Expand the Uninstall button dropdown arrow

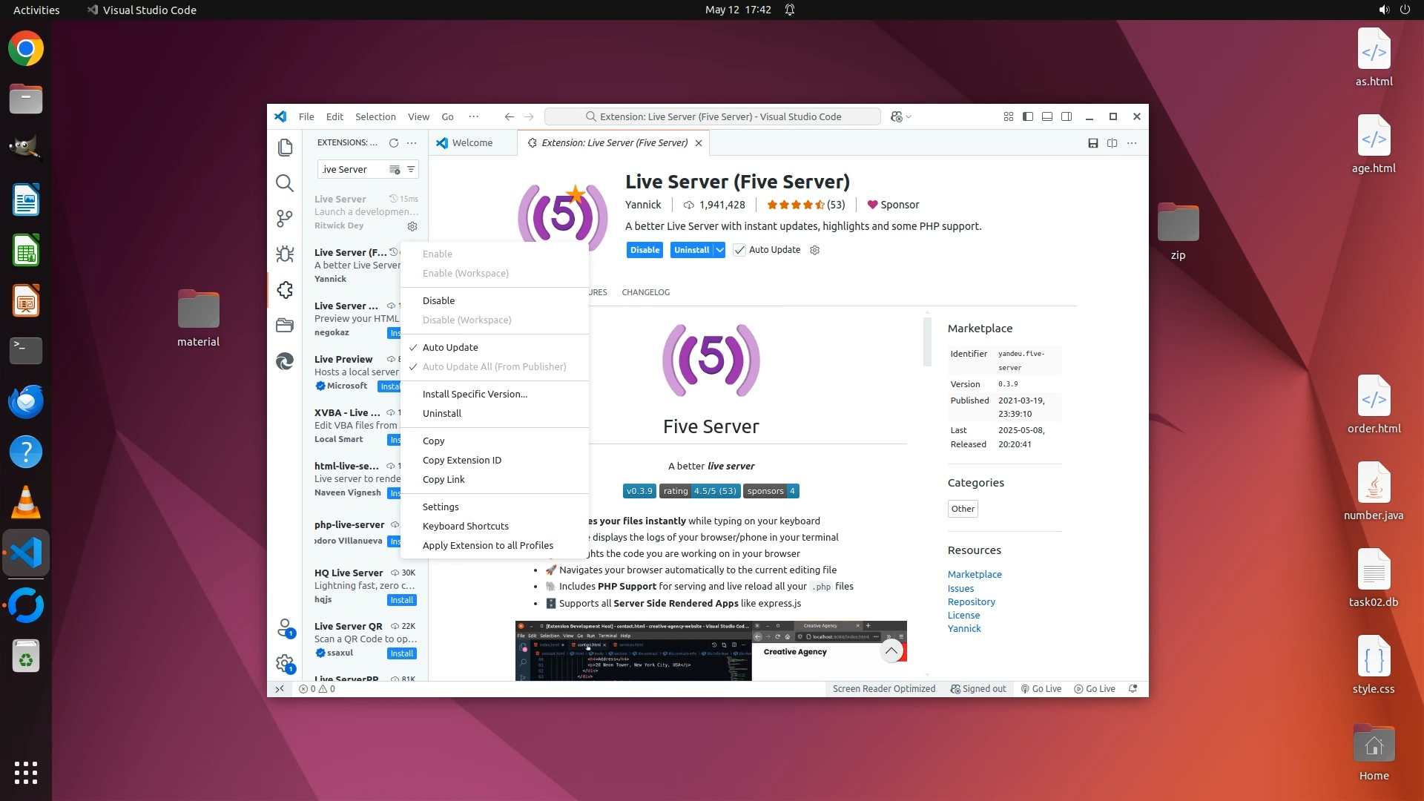719,250
